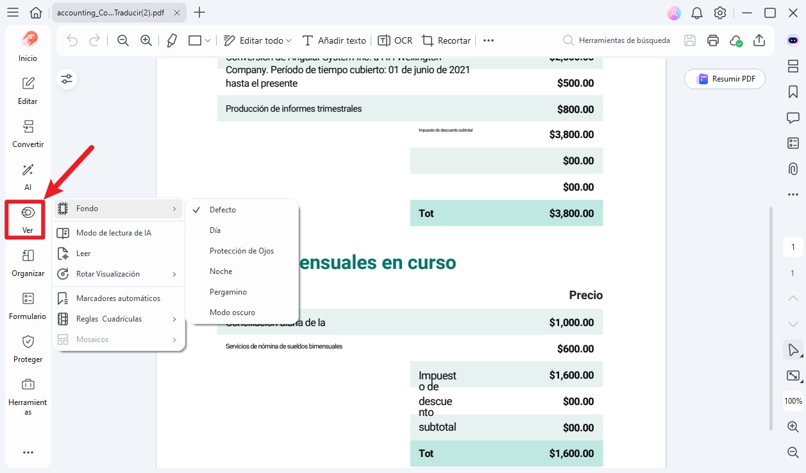This screenshot has width=806, height=473.
Task: Click the Resumir PDF button
Action: click(x=725, y=79)
